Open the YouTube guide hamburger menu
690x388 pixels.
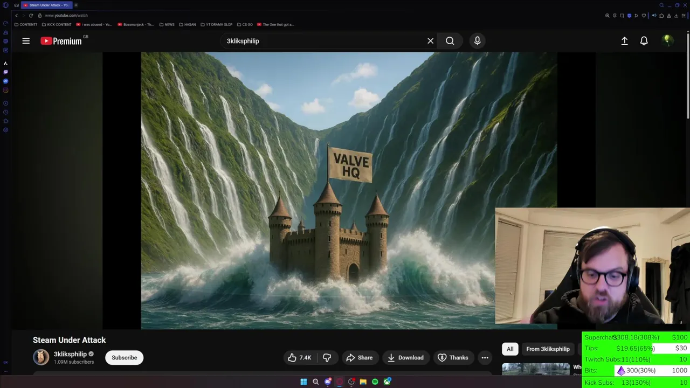pyautogui.click(x=26, y=41)
